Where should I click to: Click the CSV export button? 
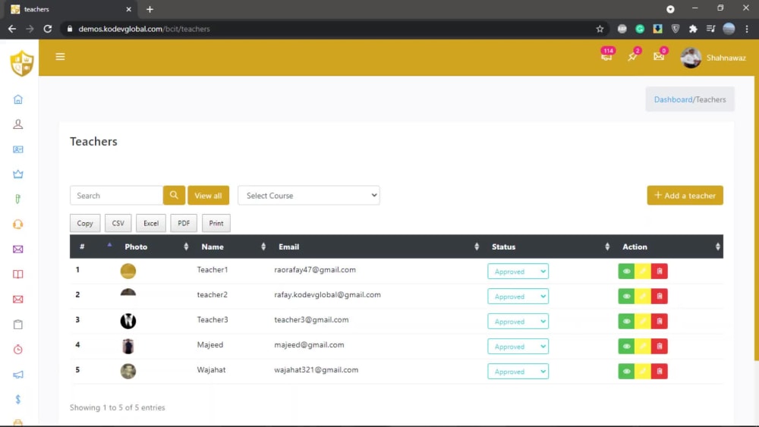tap(118, 224)
